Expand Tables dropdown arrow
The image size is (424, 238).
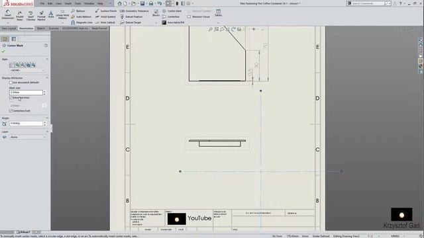(218, 22)
